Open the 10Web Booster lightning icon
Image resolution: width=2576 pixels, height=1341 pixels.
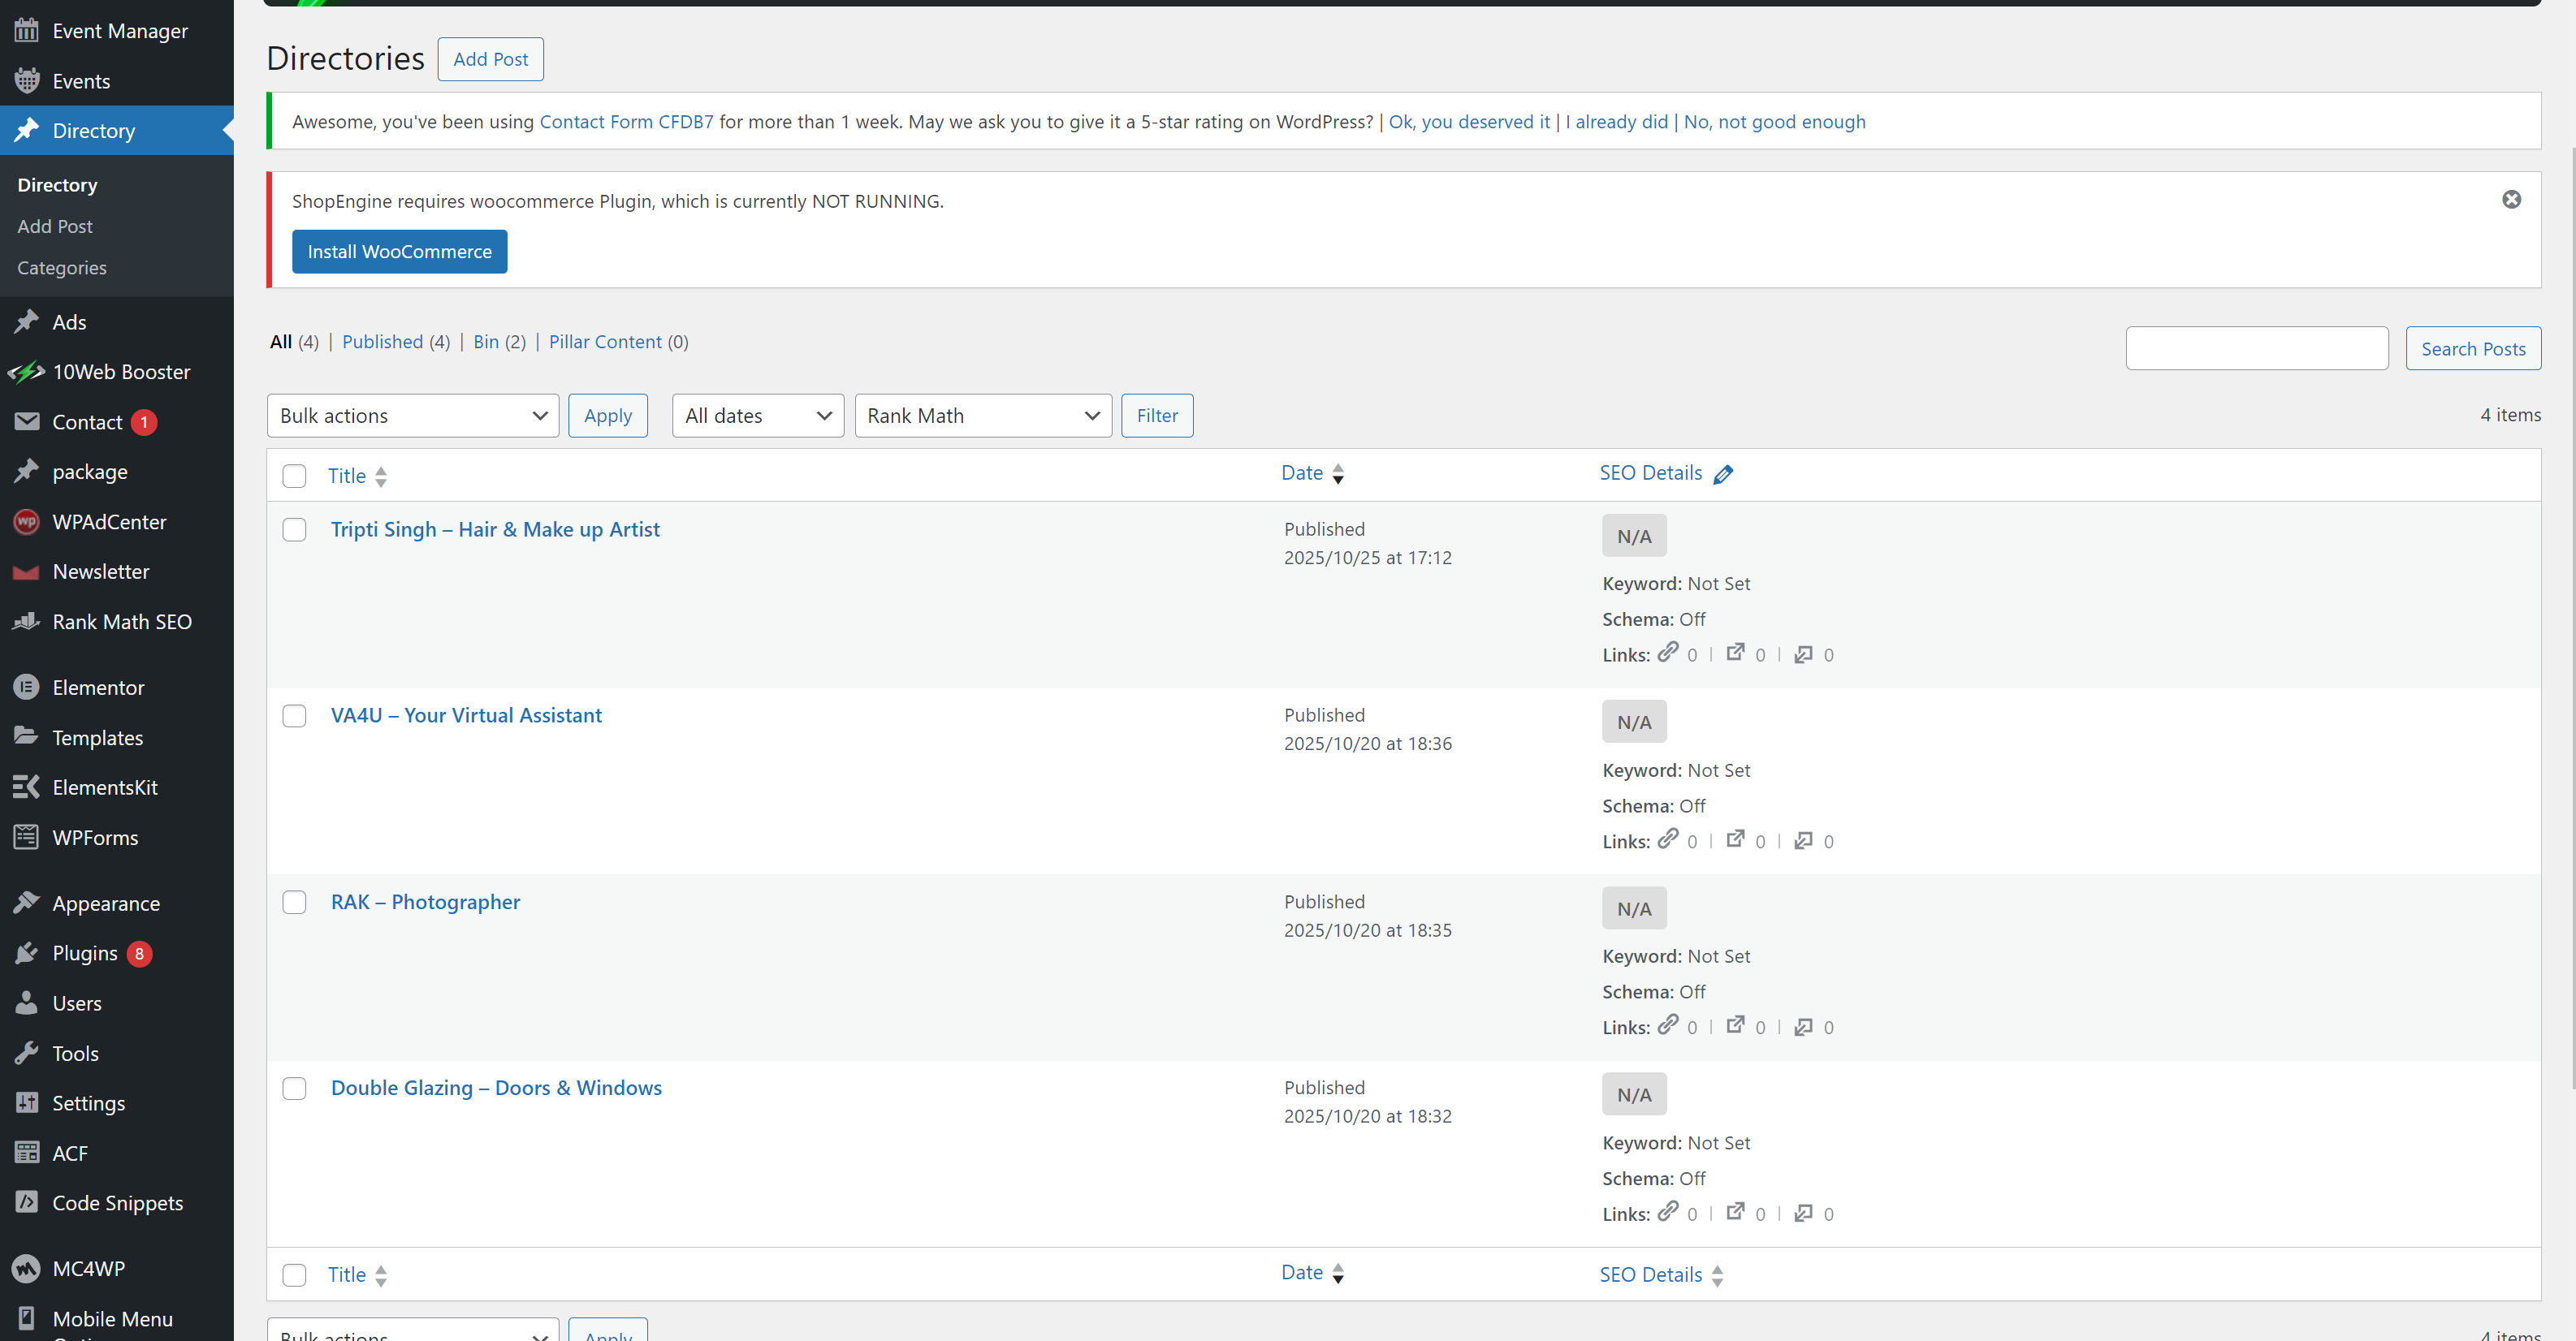click(x=27, y=371)
